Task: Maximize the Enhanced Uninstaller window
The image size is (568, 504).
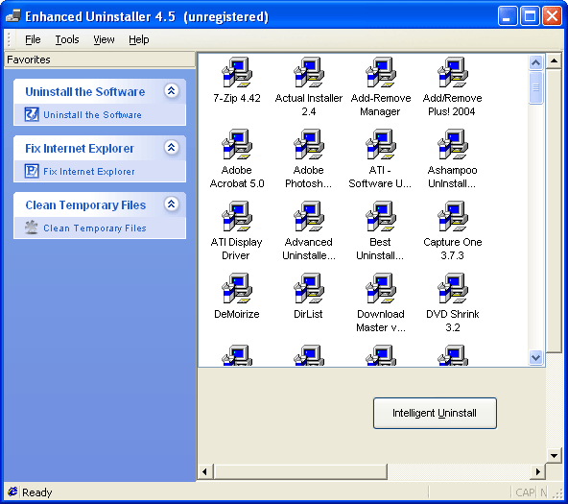Action: pos(530,16)
